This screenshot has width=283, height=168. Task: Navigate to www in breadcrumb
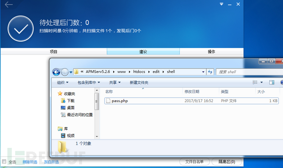[x=121, y=72]
